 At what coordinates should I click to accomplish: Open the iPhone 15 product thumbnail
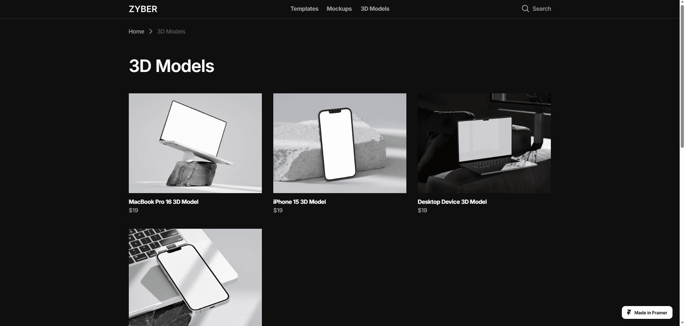[x=340, y=143]
